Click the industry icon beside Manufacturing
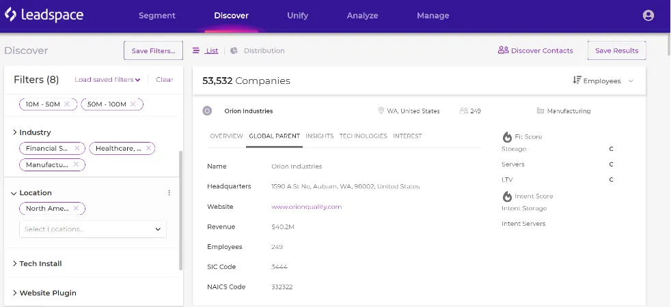 540,111
